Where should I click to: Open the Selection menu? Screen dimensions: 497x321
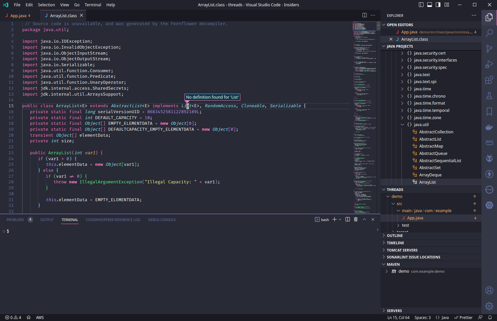[x=46, y=5]
